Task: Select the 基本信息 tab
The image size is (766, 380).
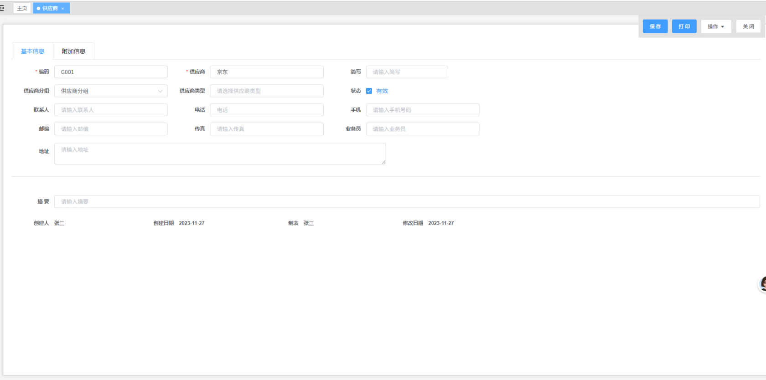Action: click(32, 51)
